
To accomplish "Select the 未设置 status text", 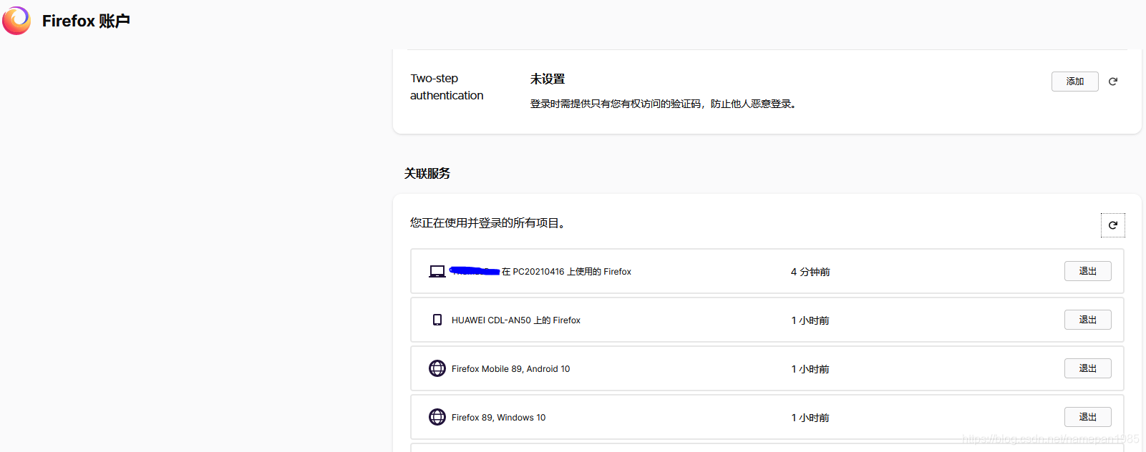I will 548,79.
